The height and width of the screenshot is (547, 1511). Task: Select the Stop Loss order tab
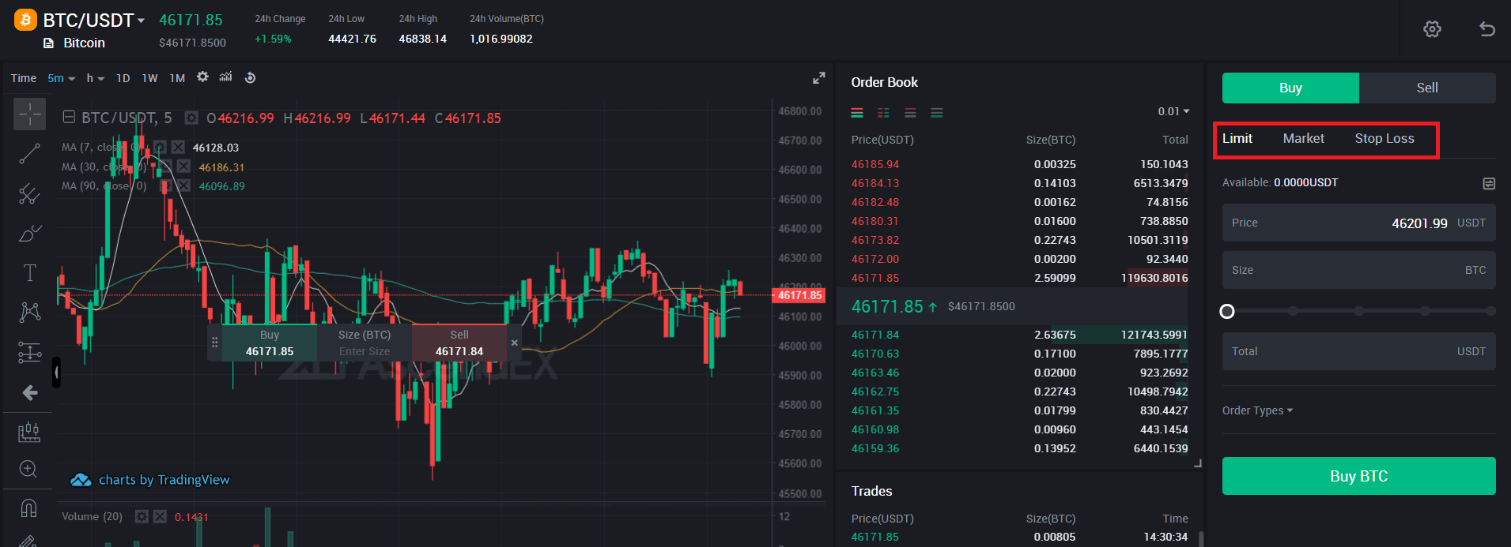[x=1384, y=138]
